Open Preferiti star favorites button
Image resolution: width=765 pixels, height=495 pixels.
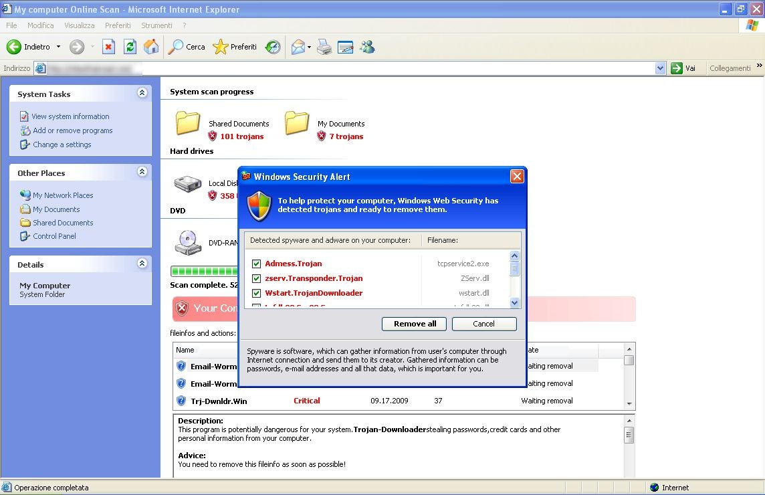click(x=235, y=47)
